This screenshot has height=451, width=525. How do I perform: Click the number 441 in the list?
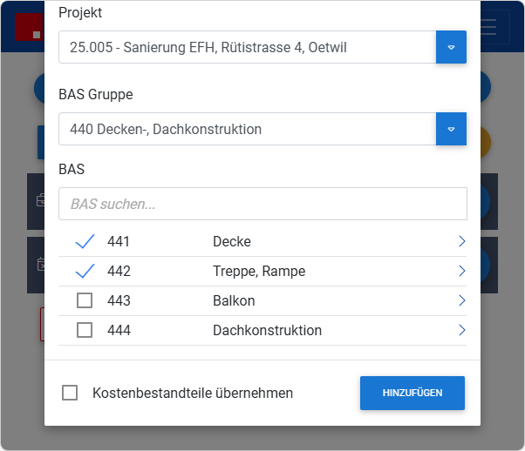pyautogui.click(x=119, y=241)
